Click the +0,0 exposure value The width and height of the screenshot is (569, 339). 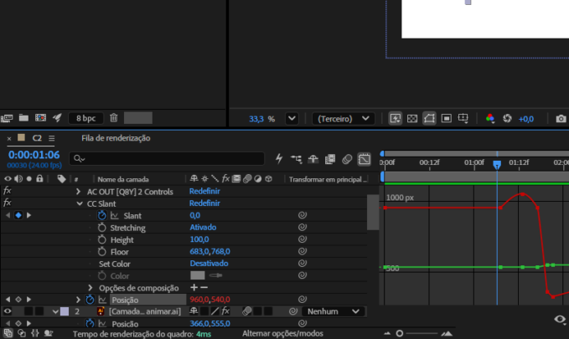pos(526,119)
